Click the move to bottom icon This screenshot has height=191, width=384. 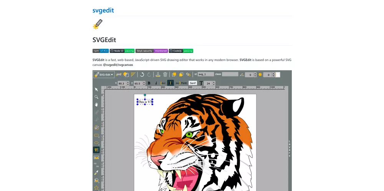point(181,74)
